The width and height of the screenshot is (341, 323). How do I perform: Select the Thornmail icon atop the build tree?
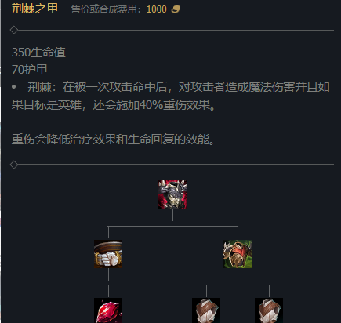tap(172, 194)
